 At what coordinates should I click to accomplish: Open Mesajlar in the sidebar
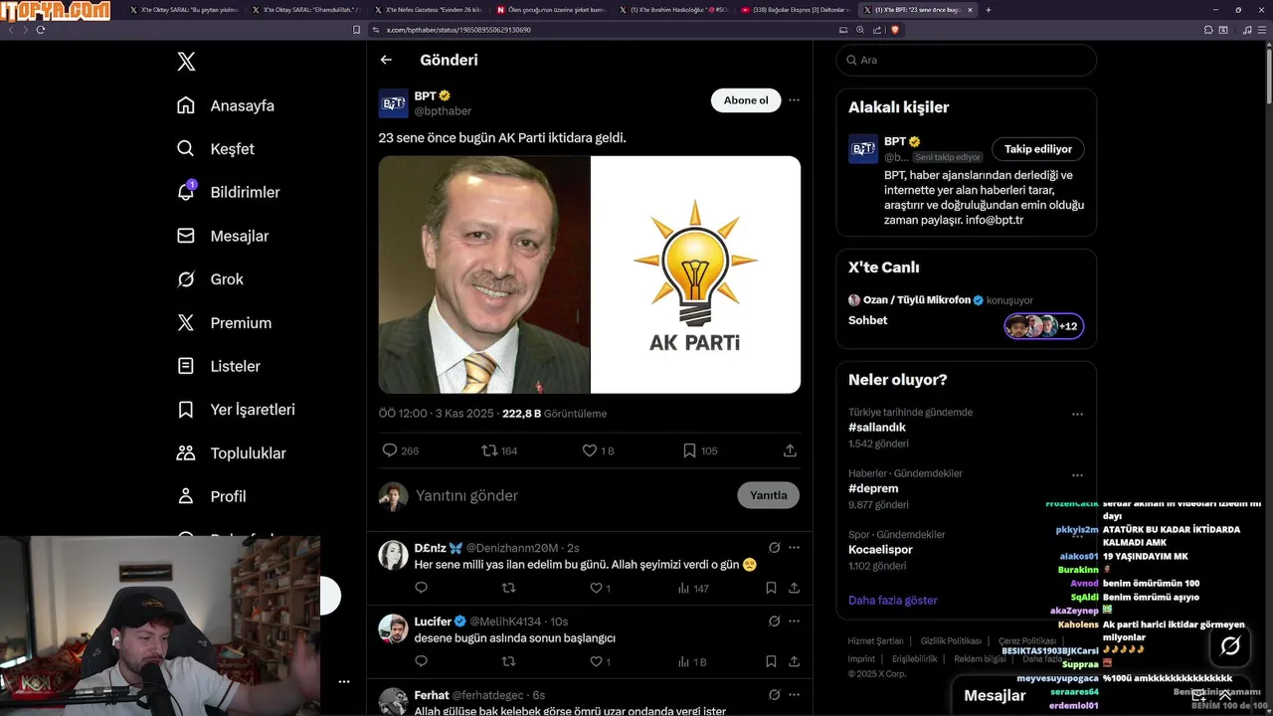click(223, 236)
